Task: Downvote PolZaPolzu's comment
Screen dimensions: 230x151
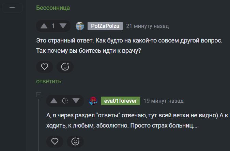Action: tap(63, 26)
